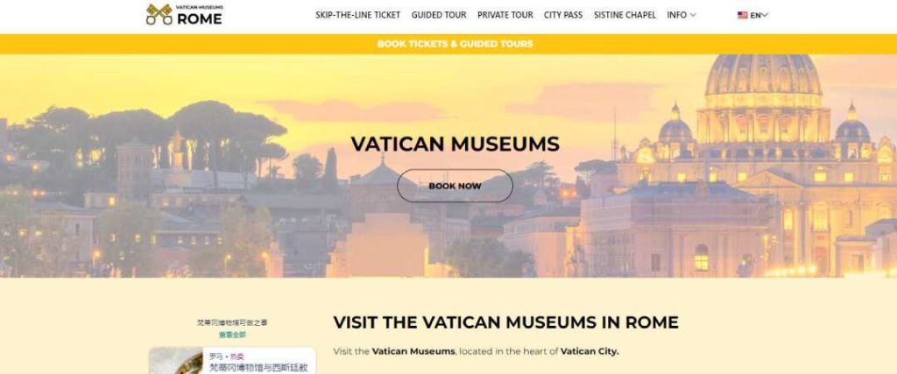Open the GUIDED TOUR menu item
This screenshot has height=374, width=897.
point(439,16)
